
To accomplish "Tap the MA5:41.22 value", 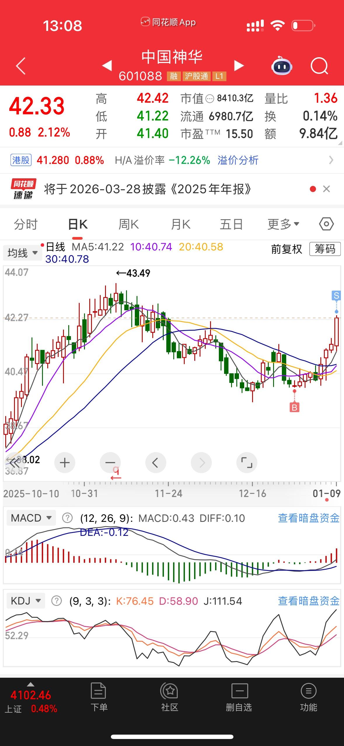I will tap(98, 247).
